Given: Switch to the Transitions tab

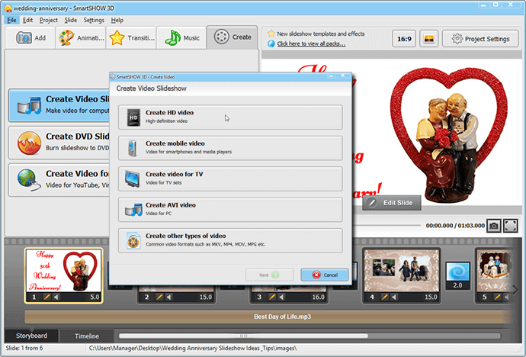Looking at the screenshot, I should pos(131,38).
